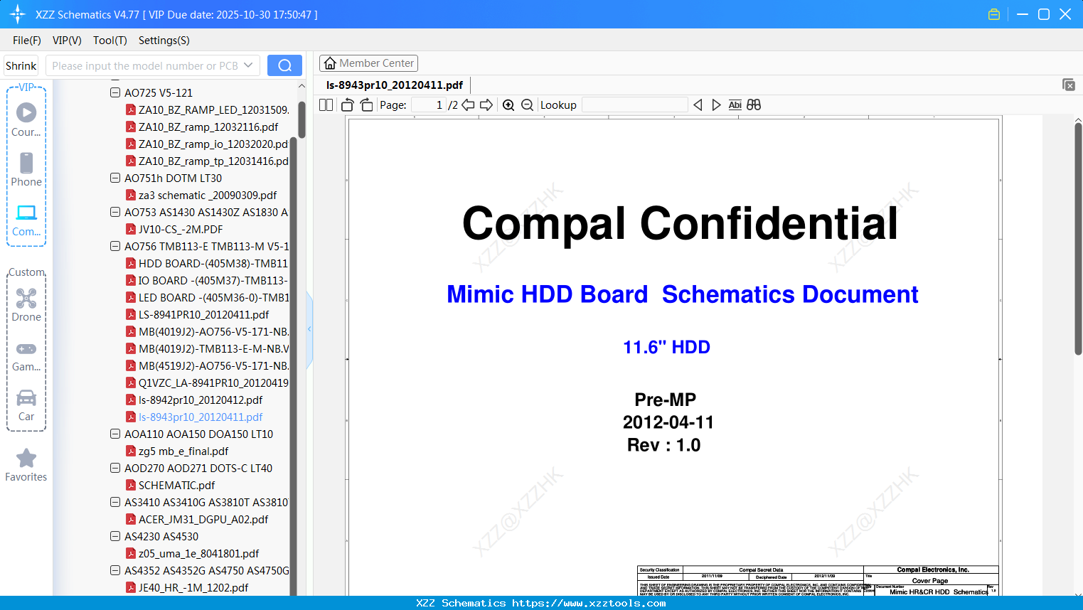Collapse the AOD270 AOD271 folder
Image resolution: width=1083 pixels, height=610 pixels.
click(x=115, y=468)
